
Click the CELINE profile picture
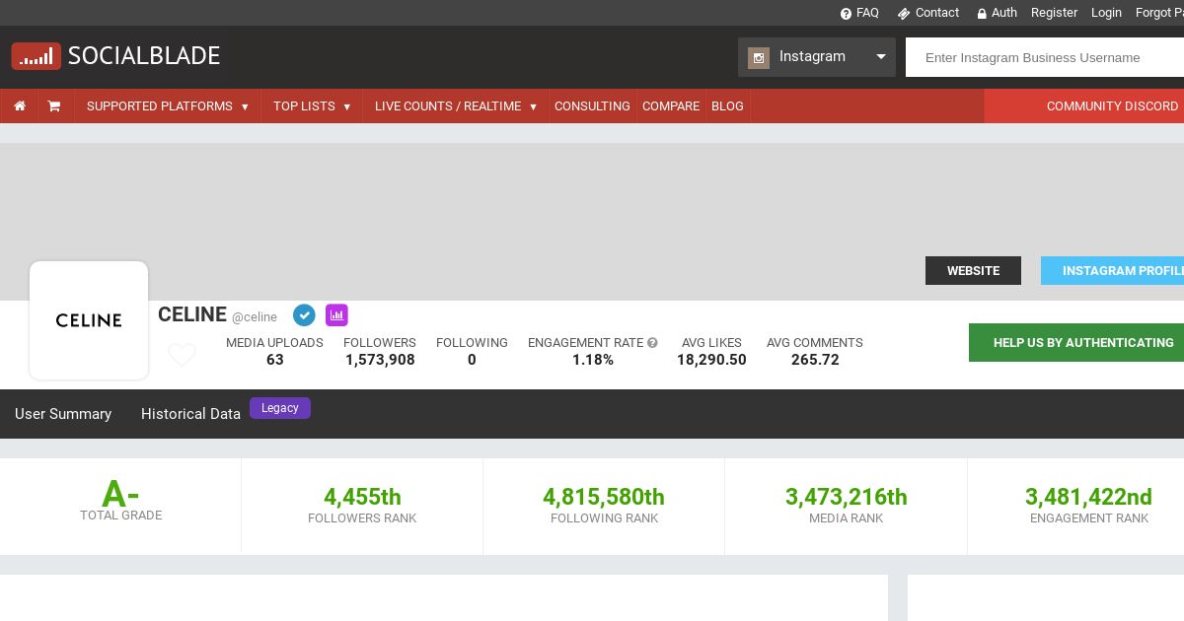[x=89, y=320]
